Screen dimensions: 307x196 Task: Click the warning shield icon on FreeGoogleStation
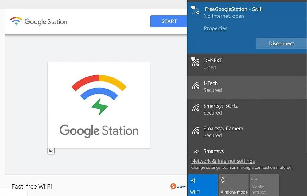coord(193,7)
